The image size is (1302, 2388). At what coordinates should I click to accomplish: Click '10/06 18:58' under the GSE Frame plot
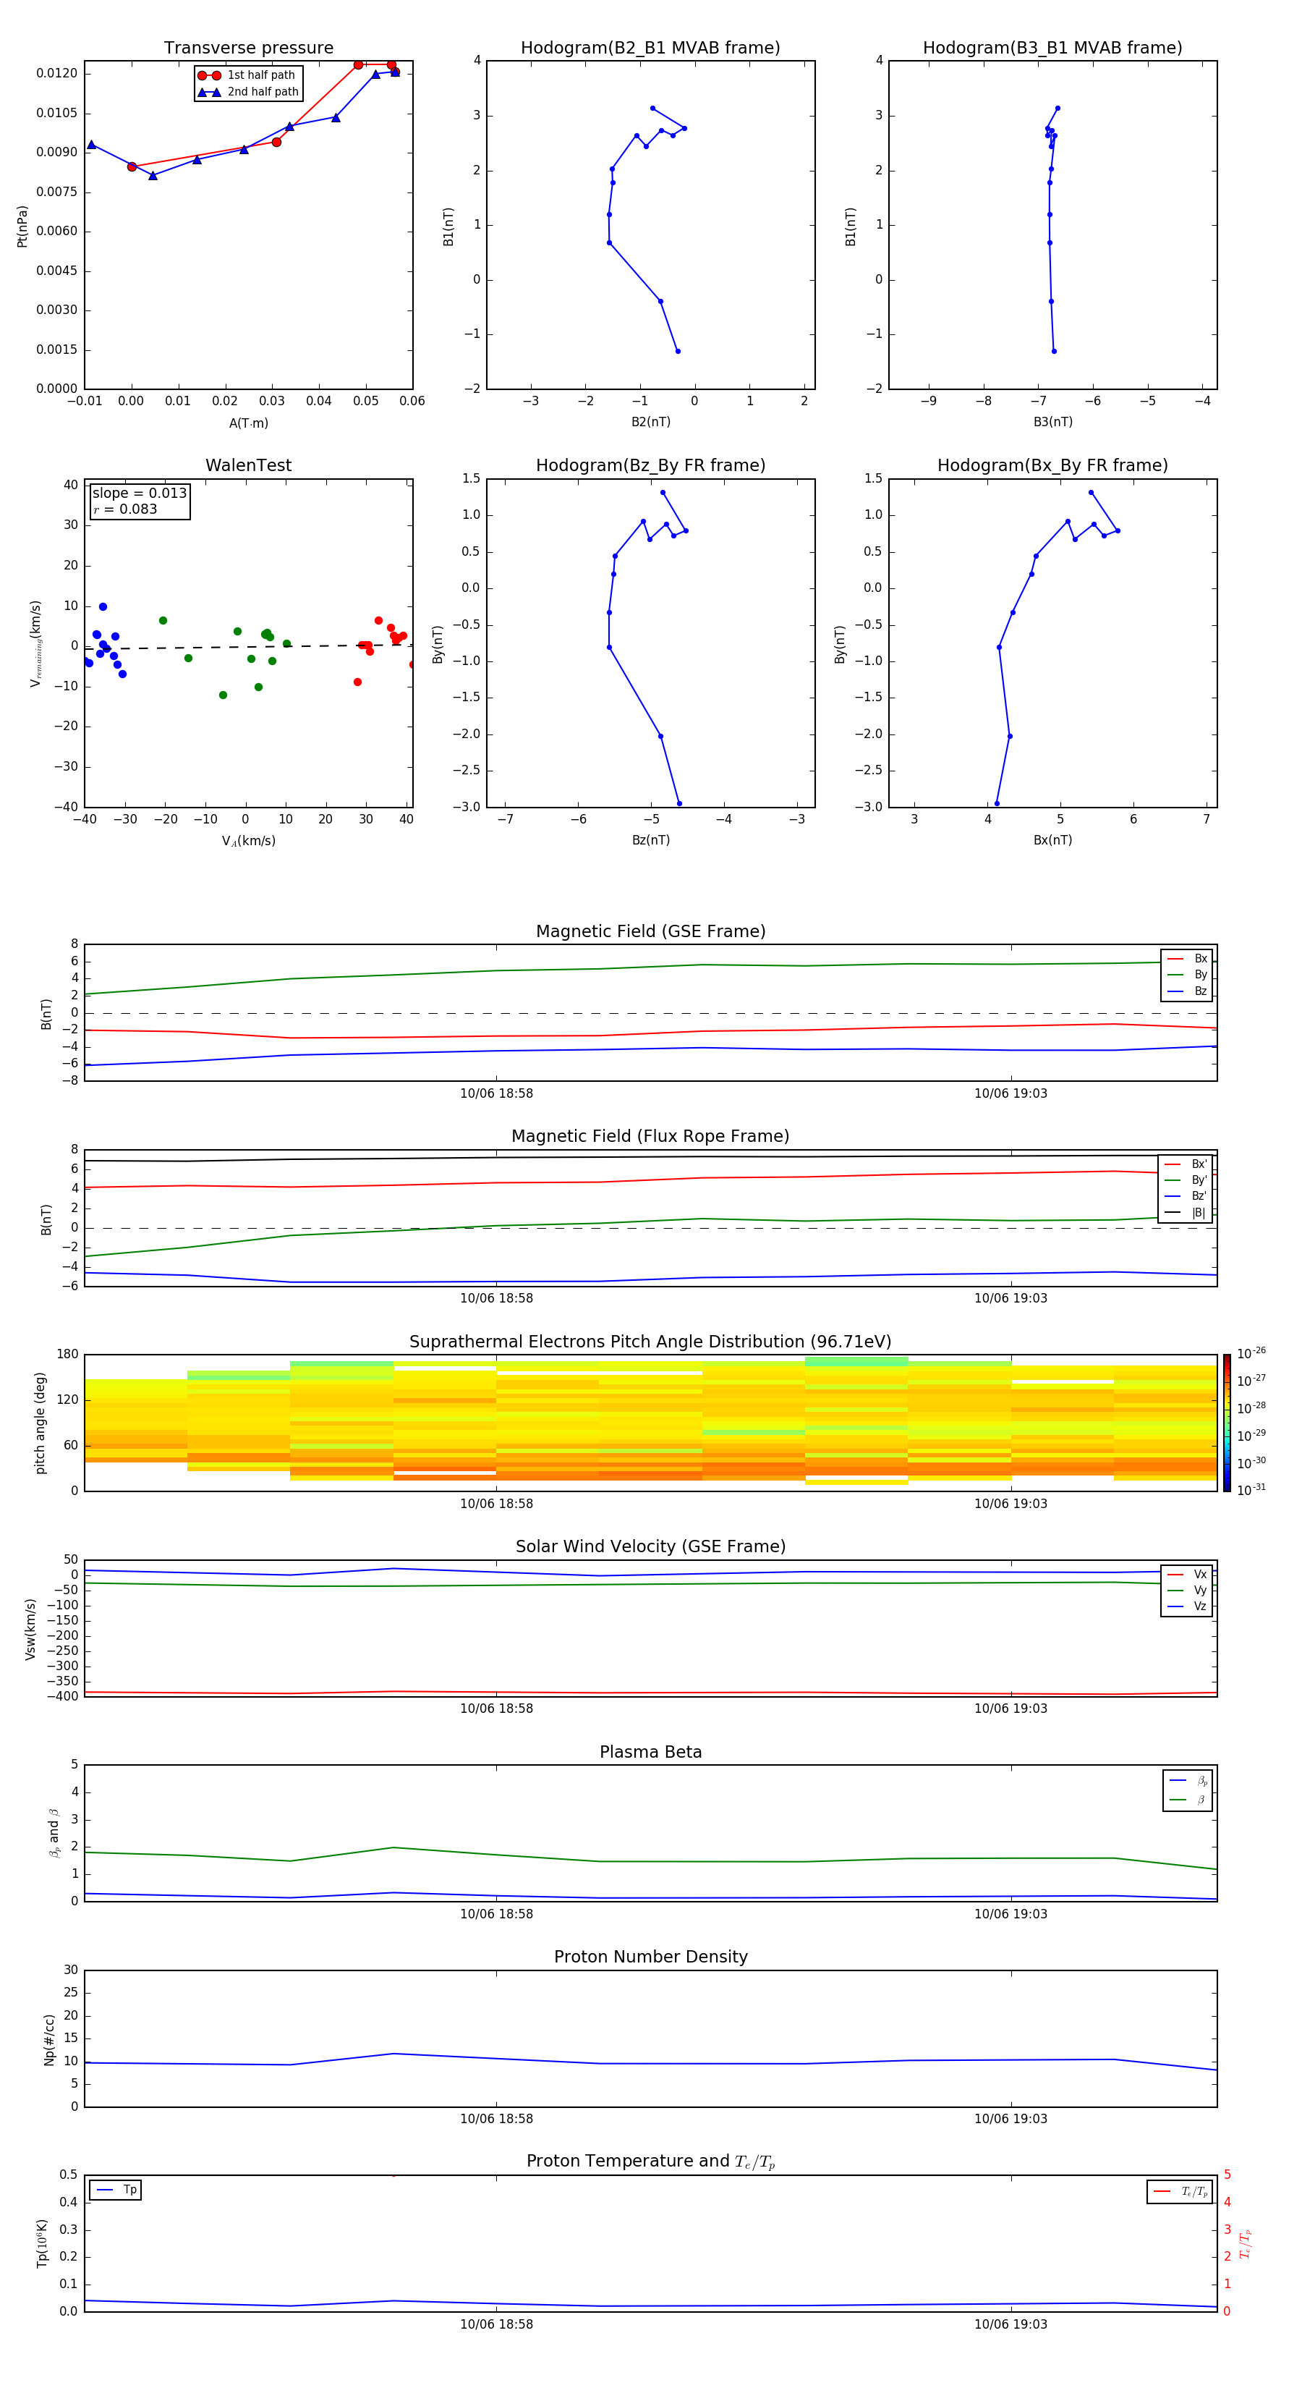pyautogui.click(x=497, y=1094)
